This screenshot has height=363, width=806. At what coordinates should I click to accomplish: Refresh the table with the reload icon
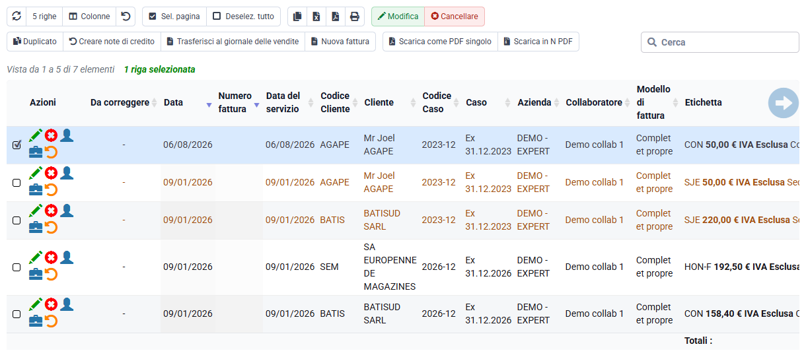coord(17,16)
